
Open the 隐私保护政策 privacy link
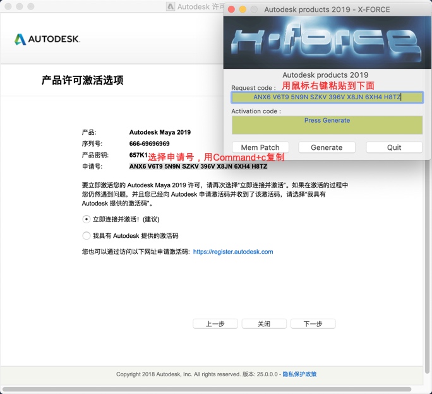coord(299,374)
